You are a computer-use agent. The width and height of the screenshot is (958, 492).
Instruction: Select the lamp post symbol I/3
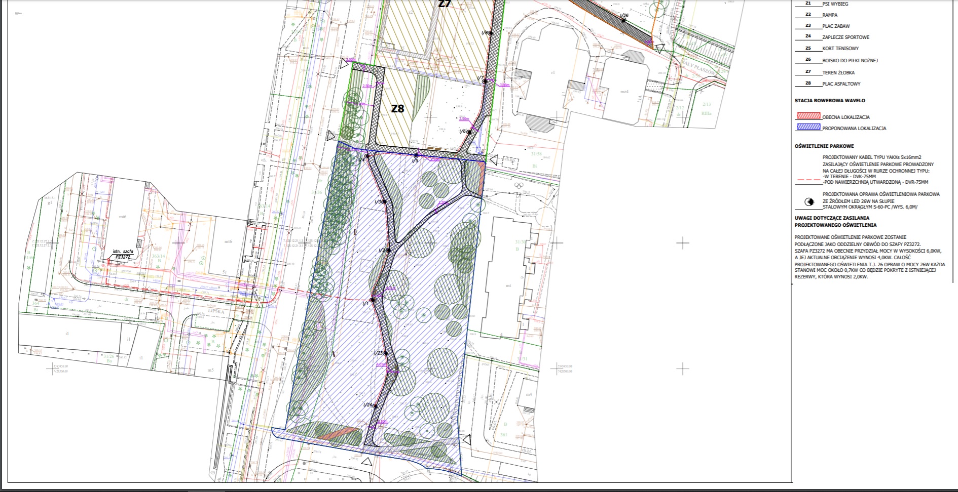(384, 201)
